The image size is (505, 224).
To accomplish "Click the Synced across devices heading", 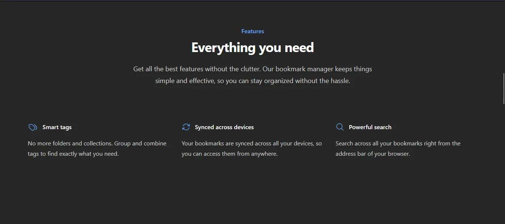I will 224,127.
